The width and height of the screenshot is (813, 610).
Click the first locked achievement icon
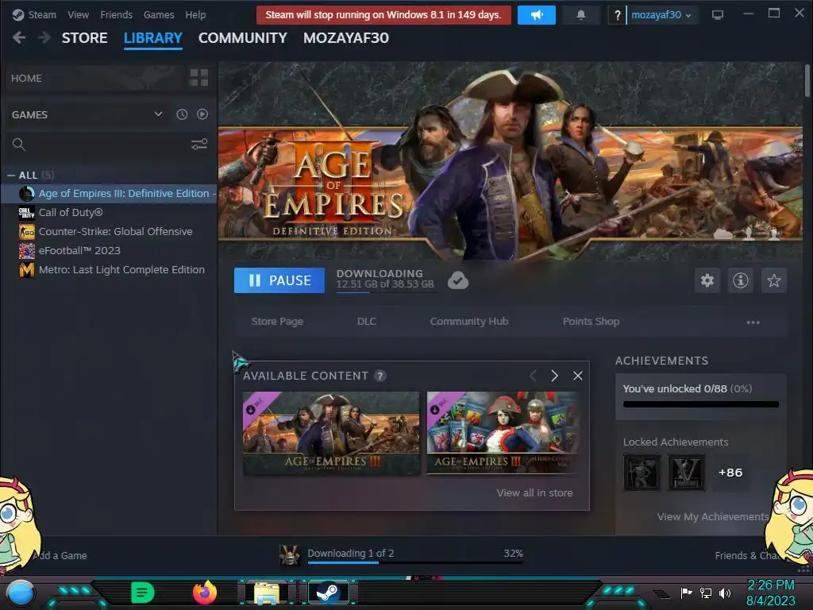point(642,473)
